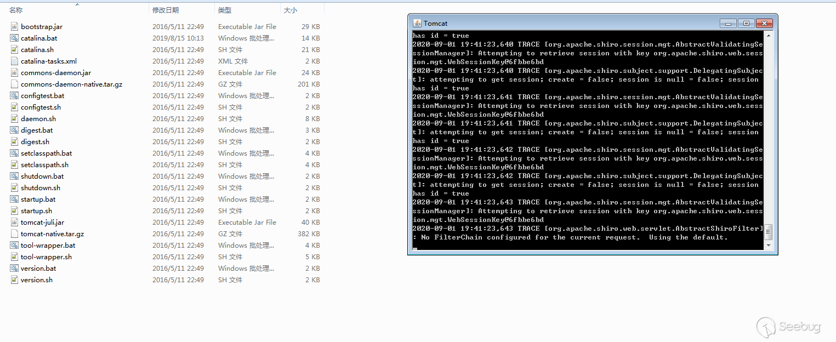836x342 pixels.
Task: Click the startup.bat file icon
Action: tap(14, 199)
